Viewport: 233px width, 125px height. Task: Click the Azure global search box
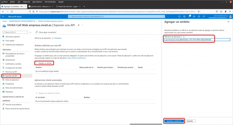coord(116,17)
